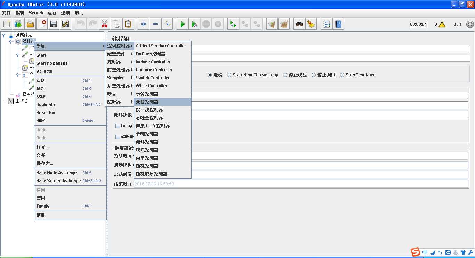Expand the 定时器 submenu
The image size is (475, 258).
(x=120, y=62)
